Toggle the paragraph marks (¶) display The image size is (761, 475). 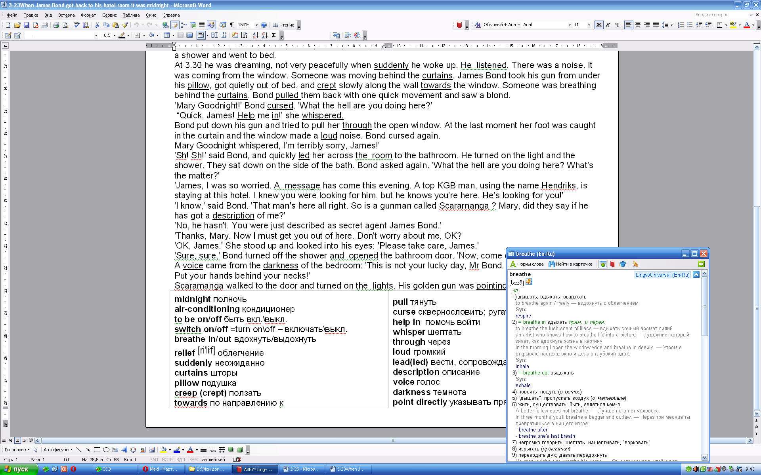[x=232, y=25]
